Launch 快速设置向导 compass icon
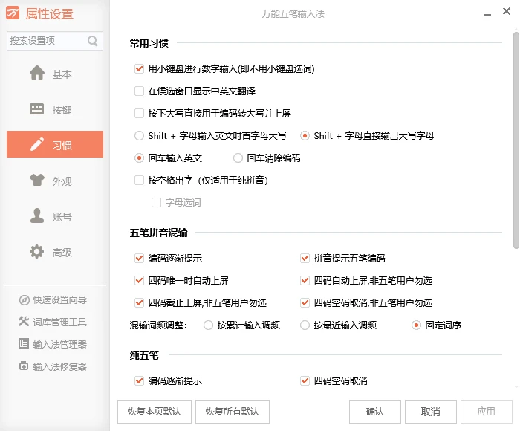The height and width of the screenshot is (431, 520). pos(24,300)
